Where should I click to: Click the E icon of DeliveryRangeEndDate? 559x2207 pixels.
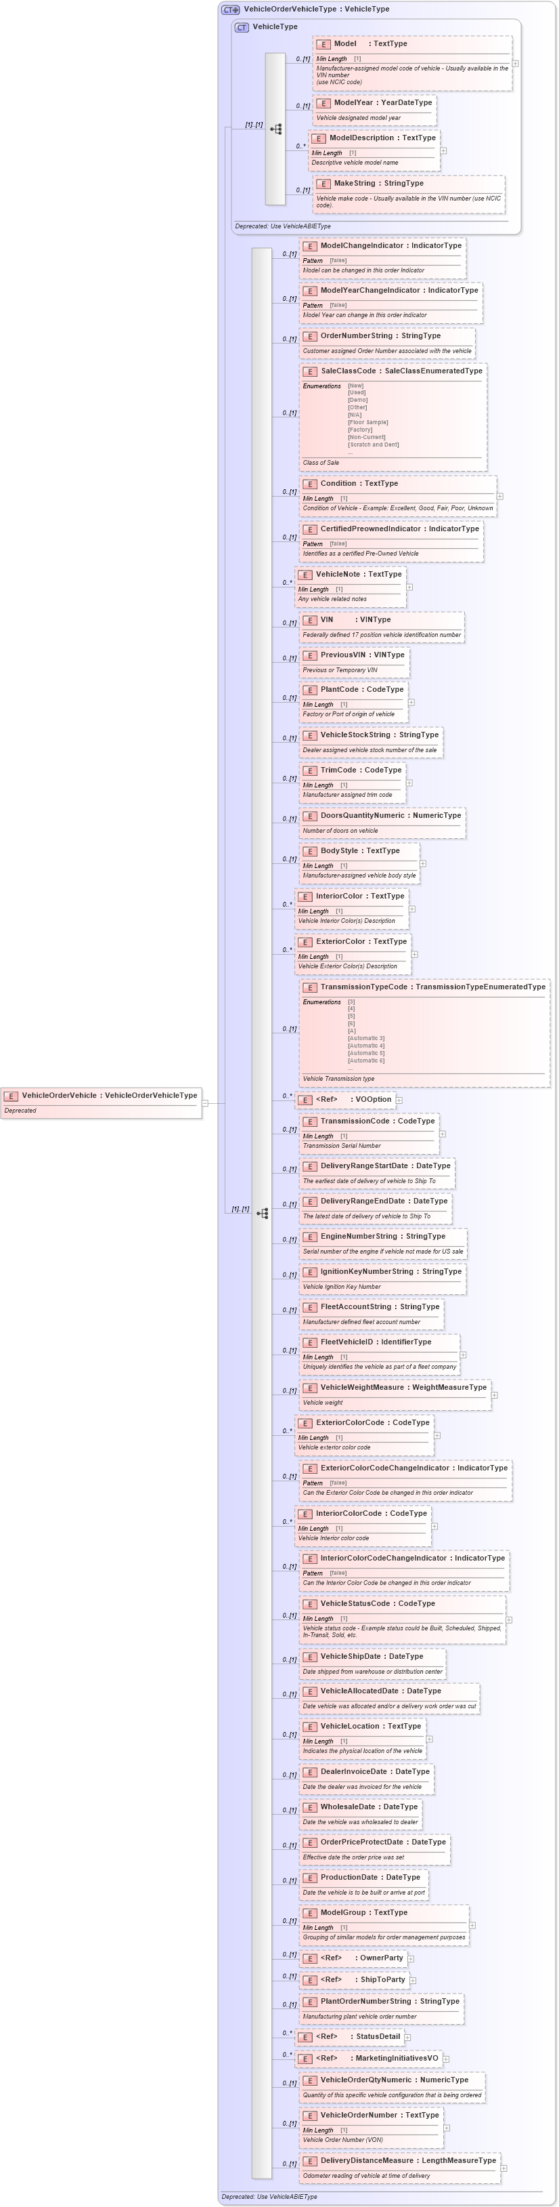310,1201
